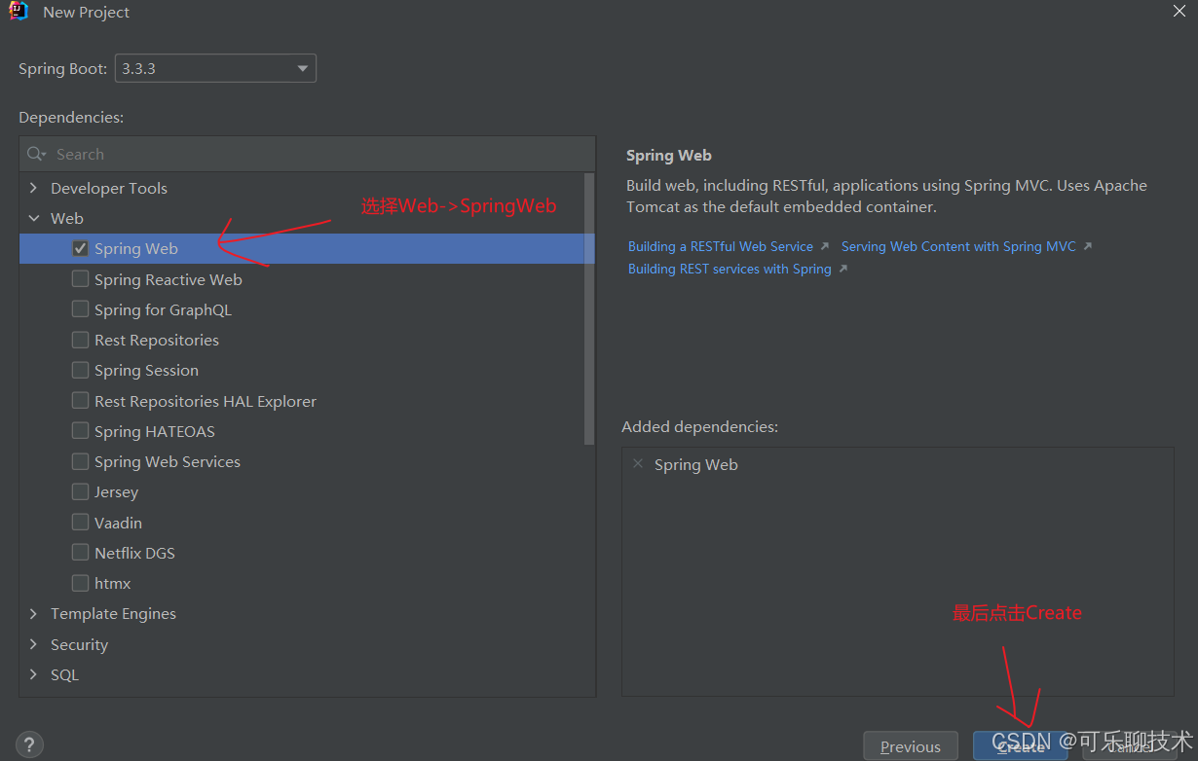Click the help question mark icon
This screenshot has width=1198, height=761.
pyautogui.click(x=28, y=745)
